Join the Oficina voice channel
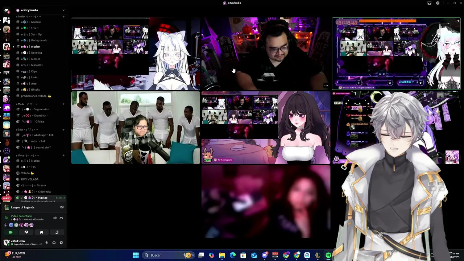 pos(40,121)
